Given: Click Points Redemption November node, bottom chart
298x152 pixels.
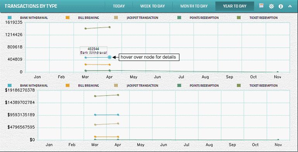Looking at the screenshot, I should 278,140.
